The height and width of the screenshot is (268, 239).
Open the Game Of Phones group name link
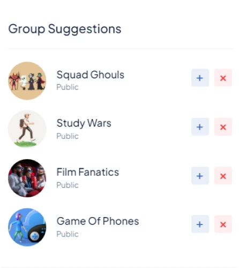pyautogui.click(x=98, y=221)
